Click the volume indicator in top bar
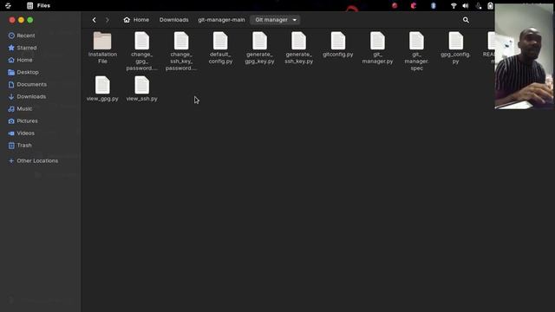Screen dimensions: 555x312 [x=466, y=6]
